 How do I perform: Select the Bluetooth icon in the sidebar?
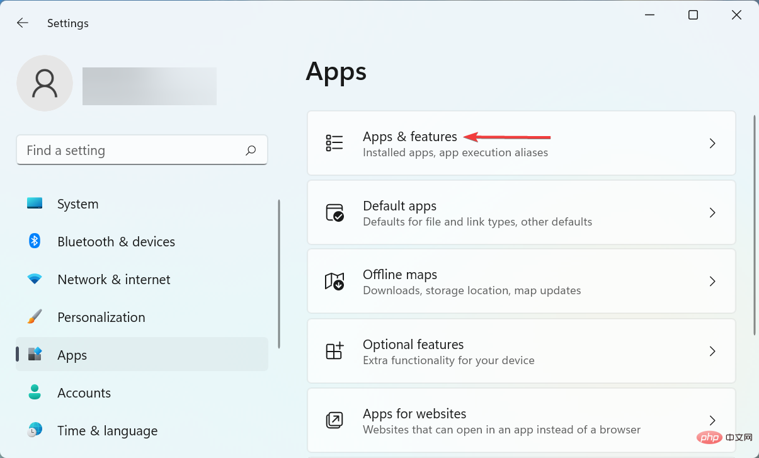34,241
